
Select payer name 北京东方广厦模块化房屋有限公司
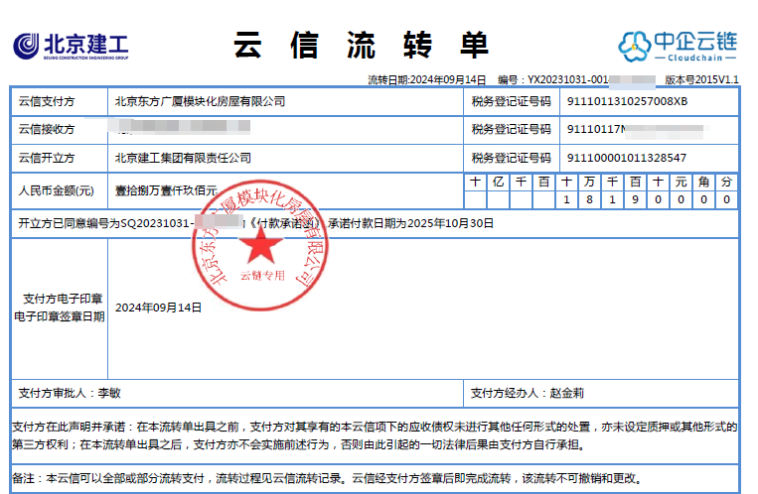click(x=200, y=101)
